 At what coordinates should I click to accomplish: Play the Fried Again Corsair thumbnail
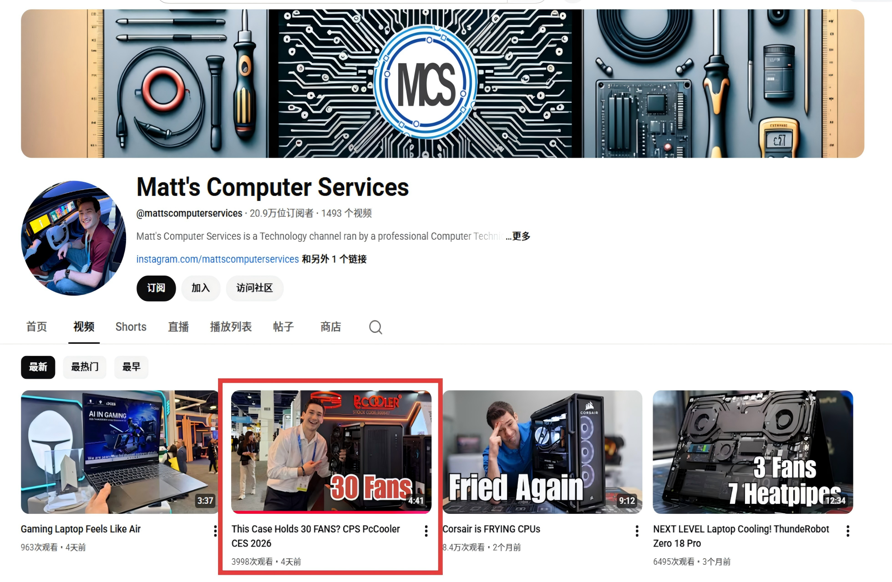(x=542, y=452)
